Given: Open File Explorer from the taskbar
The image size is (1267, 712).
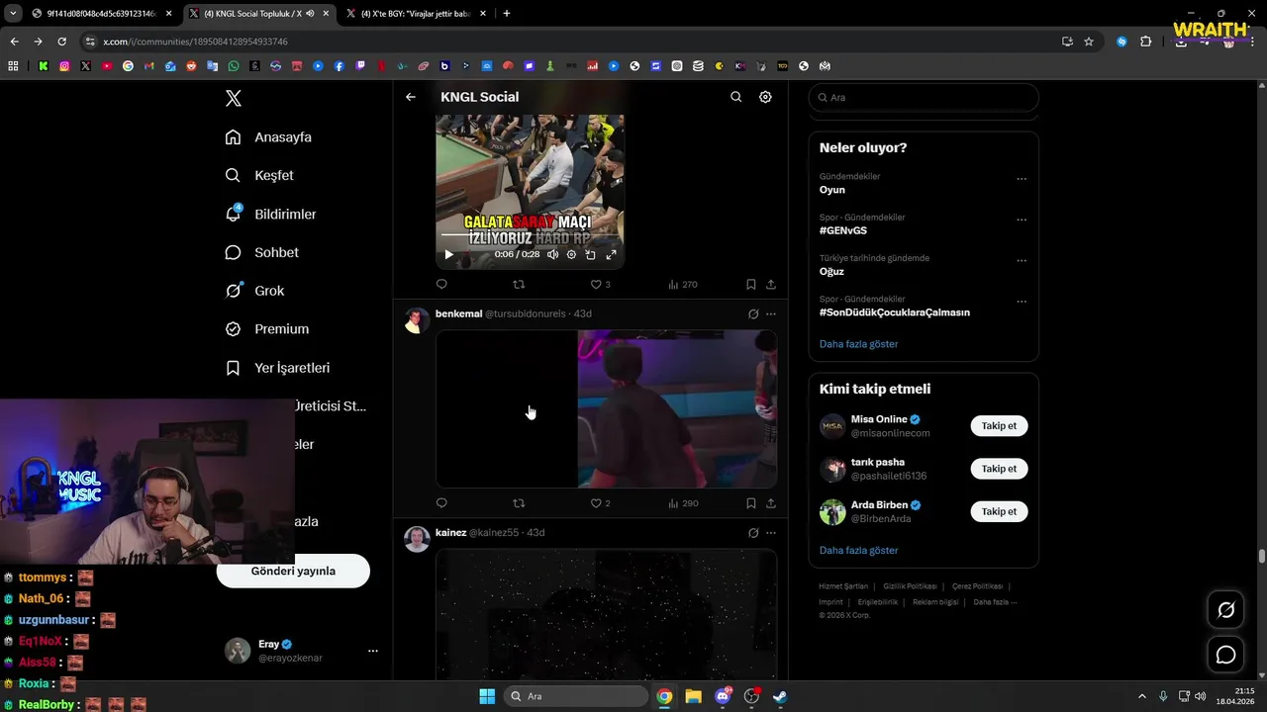Looking at the screenshot, I should [693, 696].
